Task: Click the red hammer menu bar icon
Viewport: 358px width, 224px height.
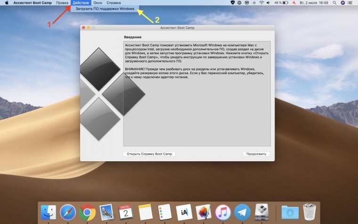Action: coord(294,3)
